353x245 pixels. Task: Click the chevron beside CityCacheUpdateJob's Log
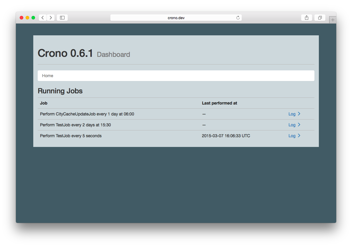[299, 114]
